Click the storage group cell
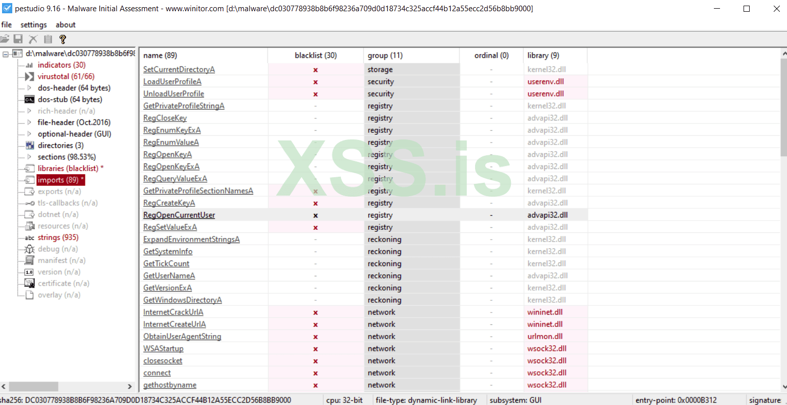Screen dimensions: 787x405 coord(412,69)
